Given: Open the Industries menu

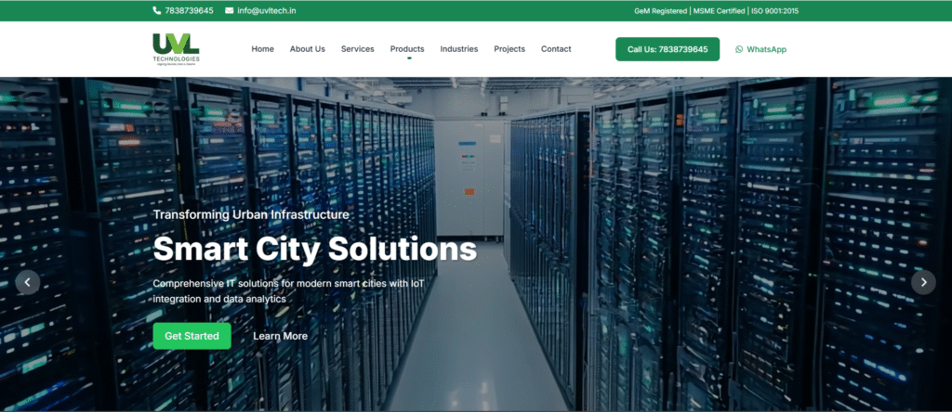Looking at the screenshot, I should tap(459, 49).
